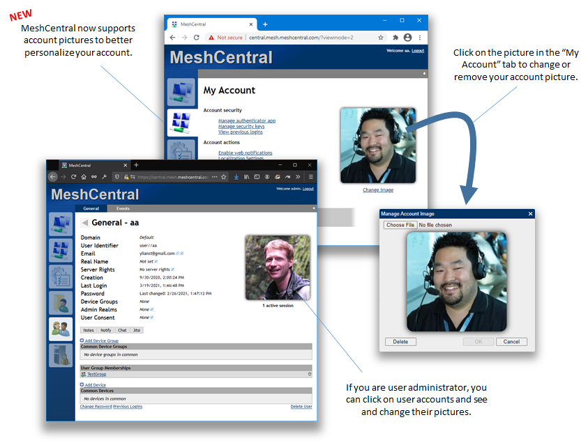
Task: Click Firefox tracking protection shield icon
Action: click(x=117, y=177)
